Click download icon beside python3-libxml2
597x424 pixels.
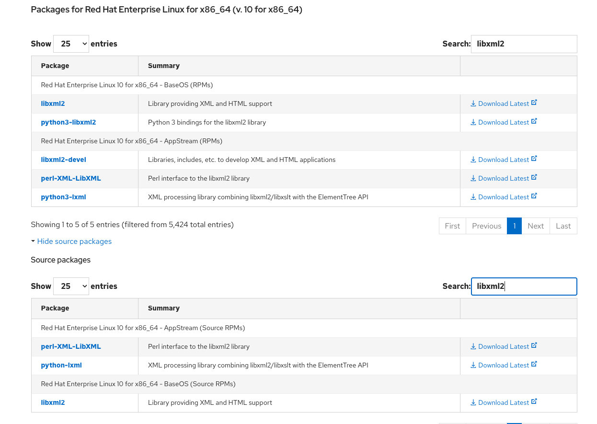tap(473, 122)
